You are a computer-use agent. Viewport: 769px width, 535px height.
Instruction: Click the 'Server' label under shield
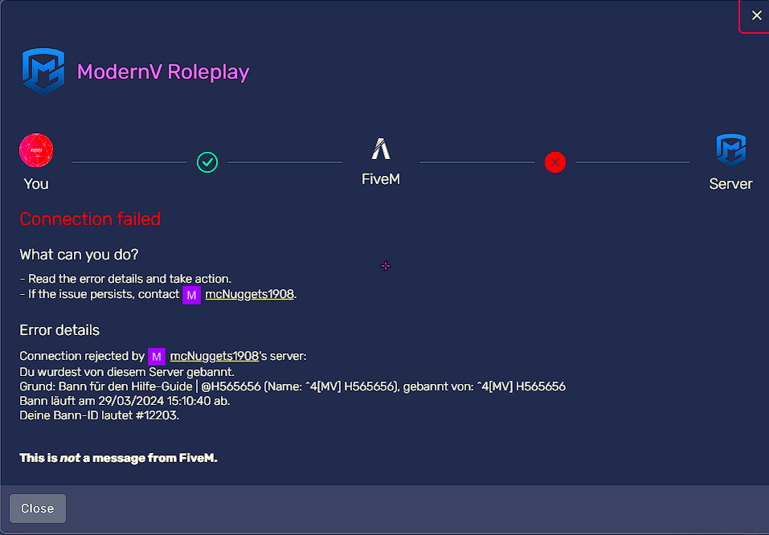click(730, 185)
